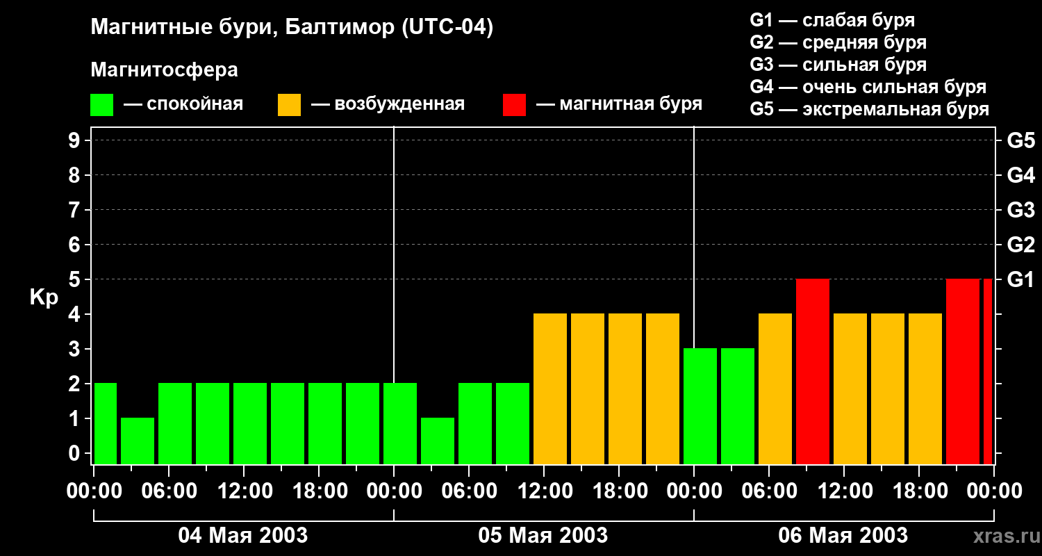Select the '05 Мая 2003' date label
This screenshot has height=556, width=1042.
pos(543,536)
